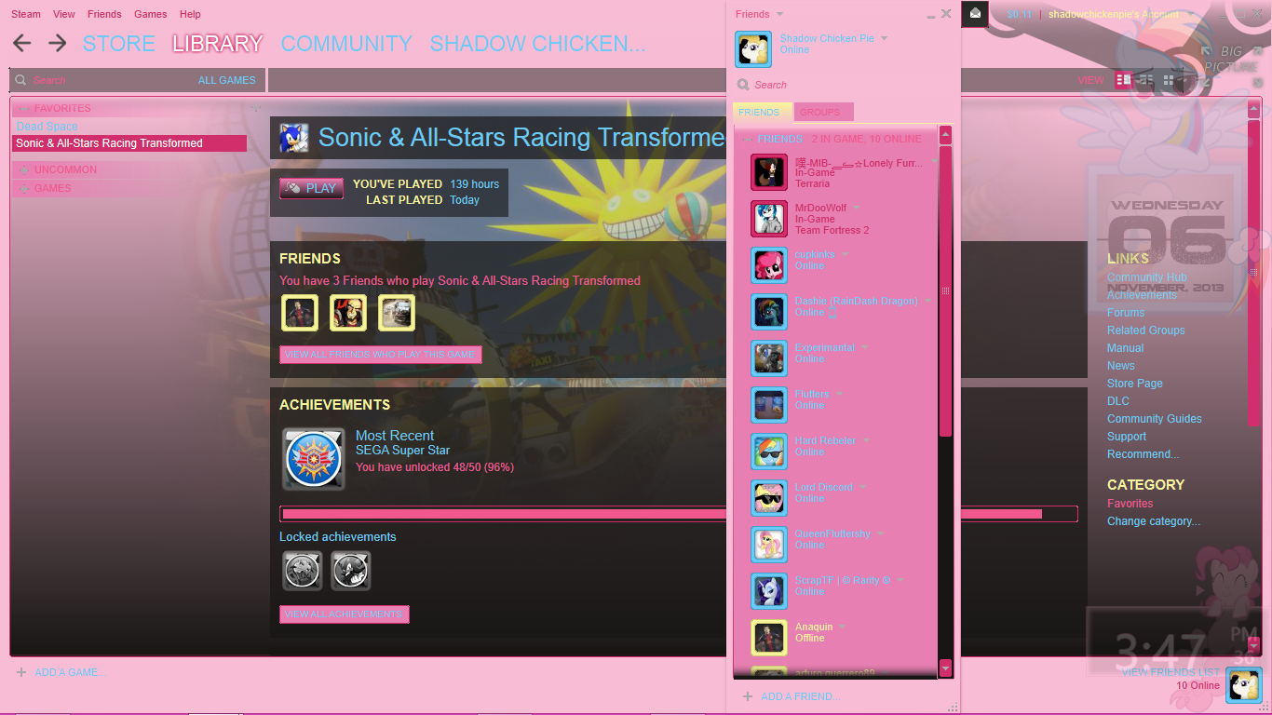Expand the Uncommon category in library

(x=24, y=170)
